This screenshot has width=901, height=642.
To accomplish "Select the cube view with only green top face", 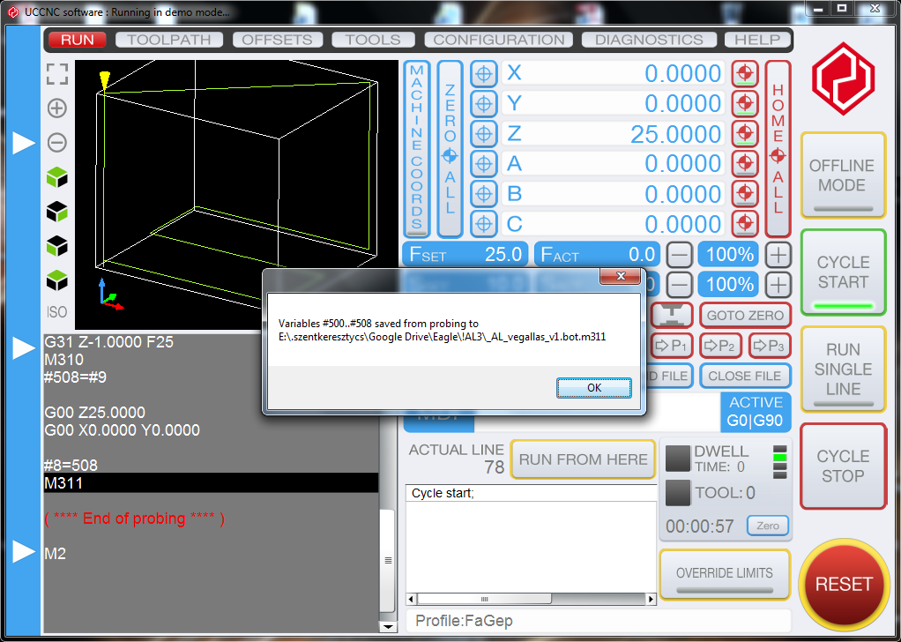I will [x=57, y=280].
